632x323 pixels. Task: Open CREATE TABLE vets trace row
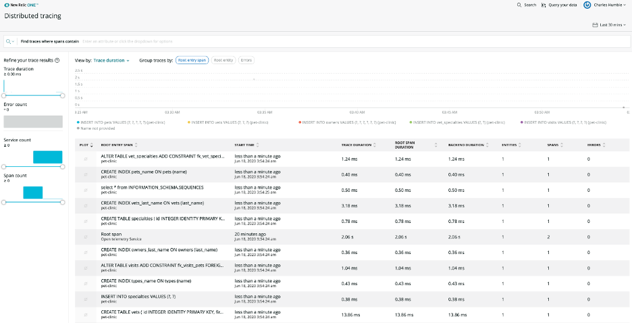click(352, 315)
